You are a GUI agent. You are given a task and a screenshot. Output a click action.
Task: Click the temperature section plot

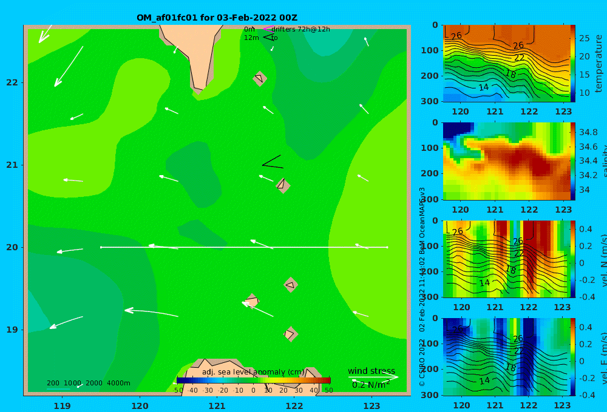506,64
